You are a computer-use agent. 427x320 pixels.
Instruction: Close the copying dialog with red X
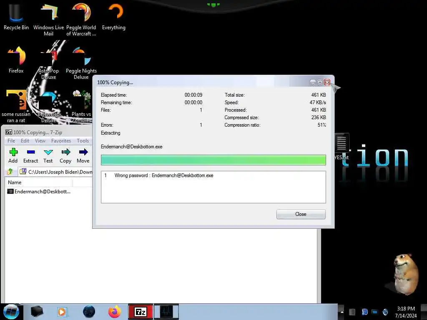tap(327, 82)
